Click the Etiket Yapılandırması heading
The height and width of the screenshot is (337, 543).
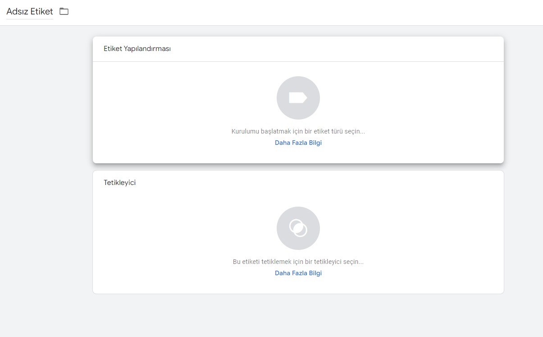point(137,49)
